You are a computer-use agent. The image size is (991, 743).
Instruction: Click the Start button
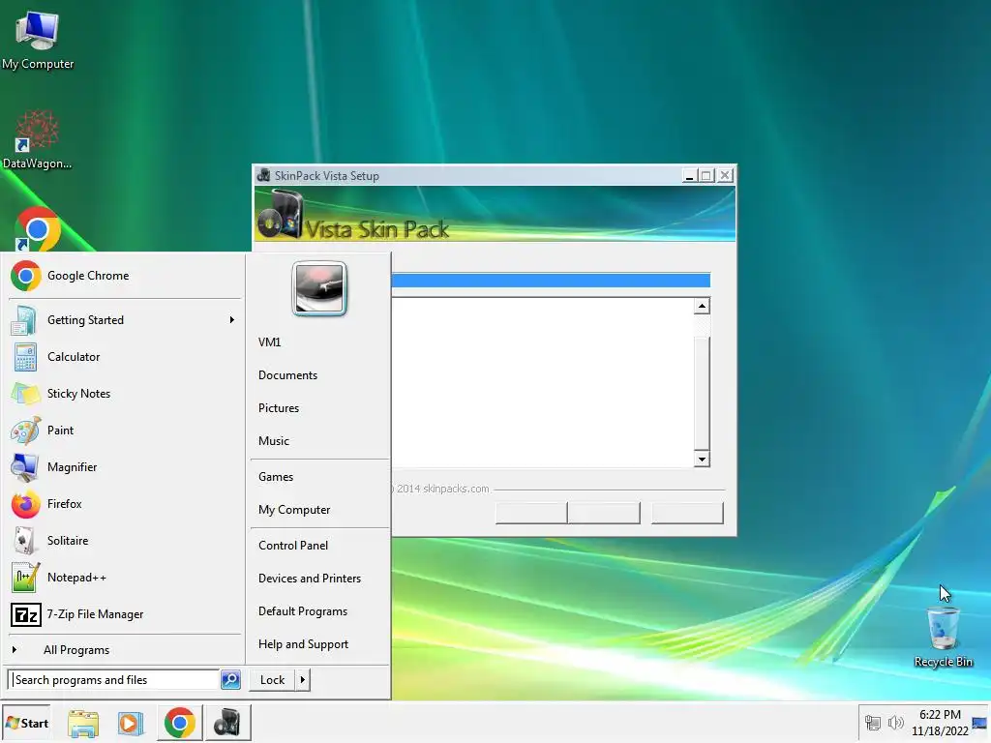[26, 723]
